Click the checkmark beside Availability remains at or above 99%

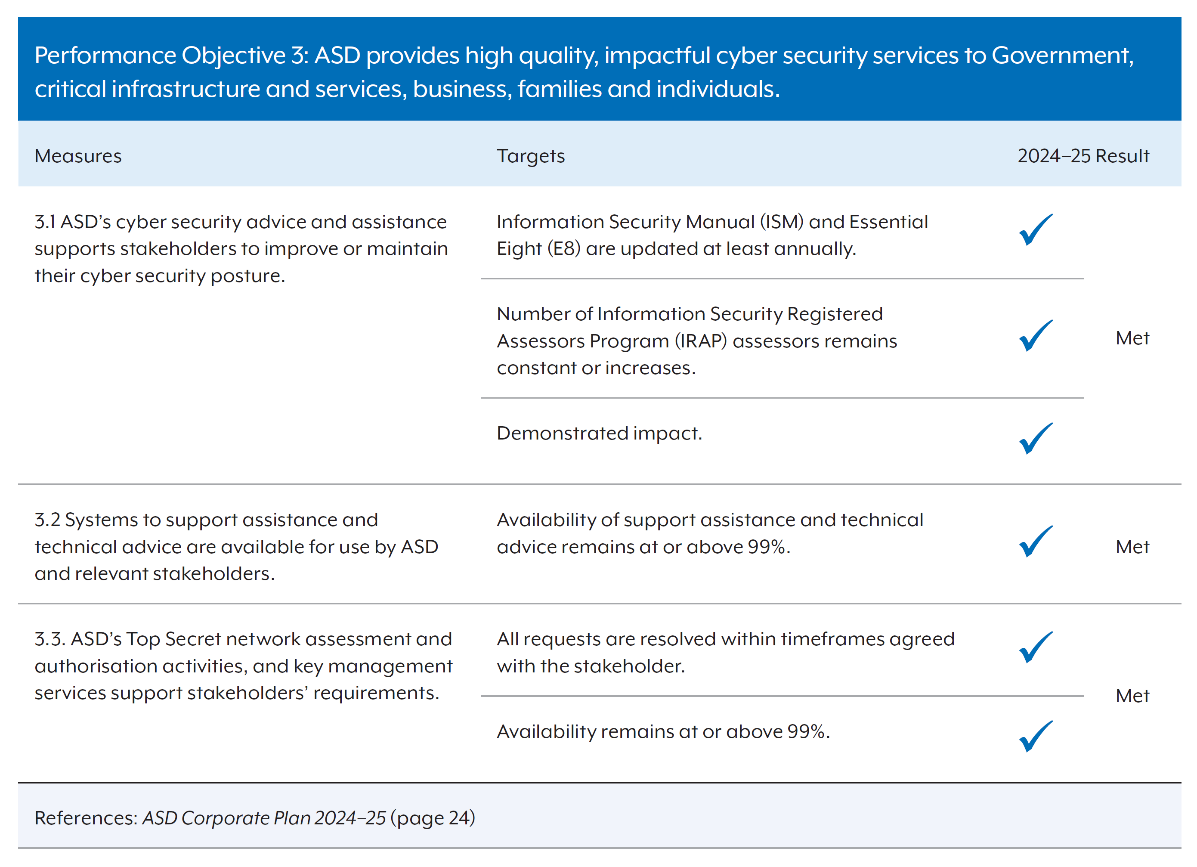tap(1036, 737)
